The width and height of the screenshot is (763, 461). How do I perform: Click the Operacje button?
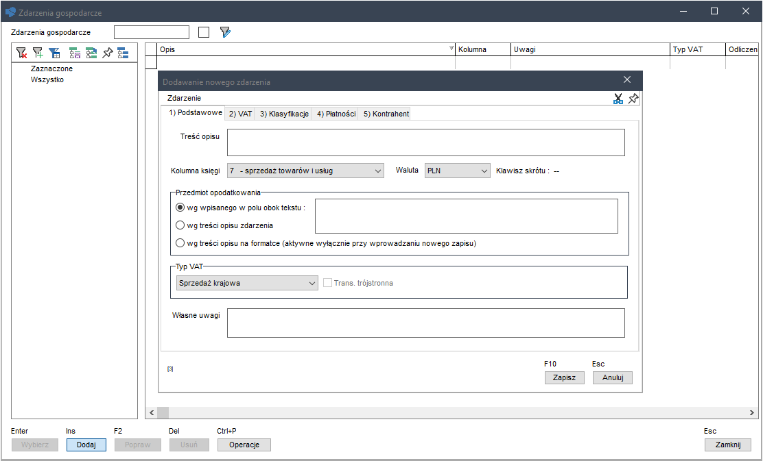click(x=244, y=445)
